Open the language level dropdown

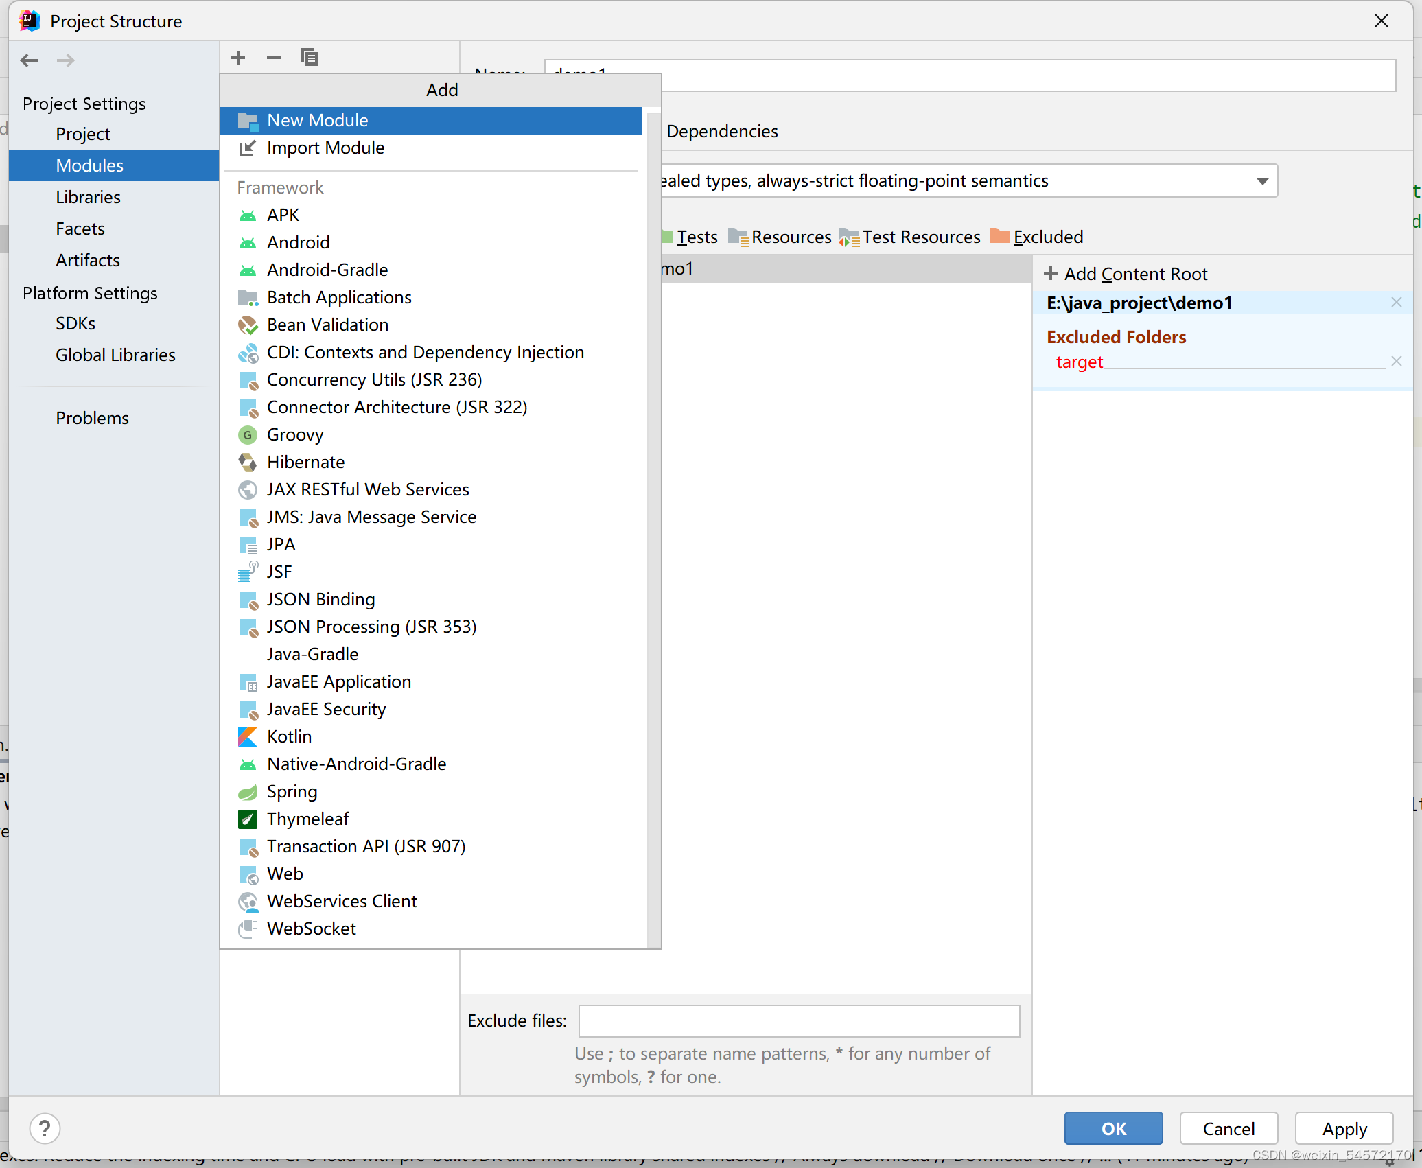coord(1261,181)
